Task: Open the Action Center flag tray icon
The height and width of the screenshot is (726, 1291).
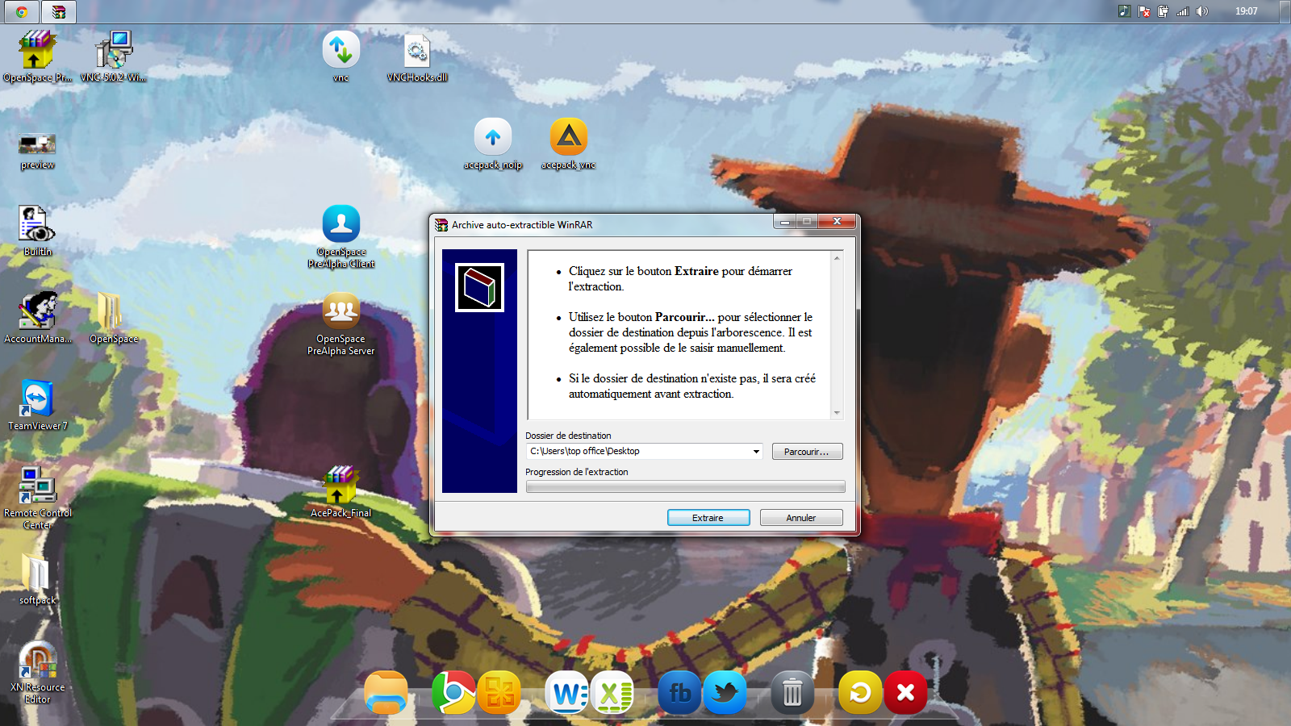Action: coord(1144,11)
